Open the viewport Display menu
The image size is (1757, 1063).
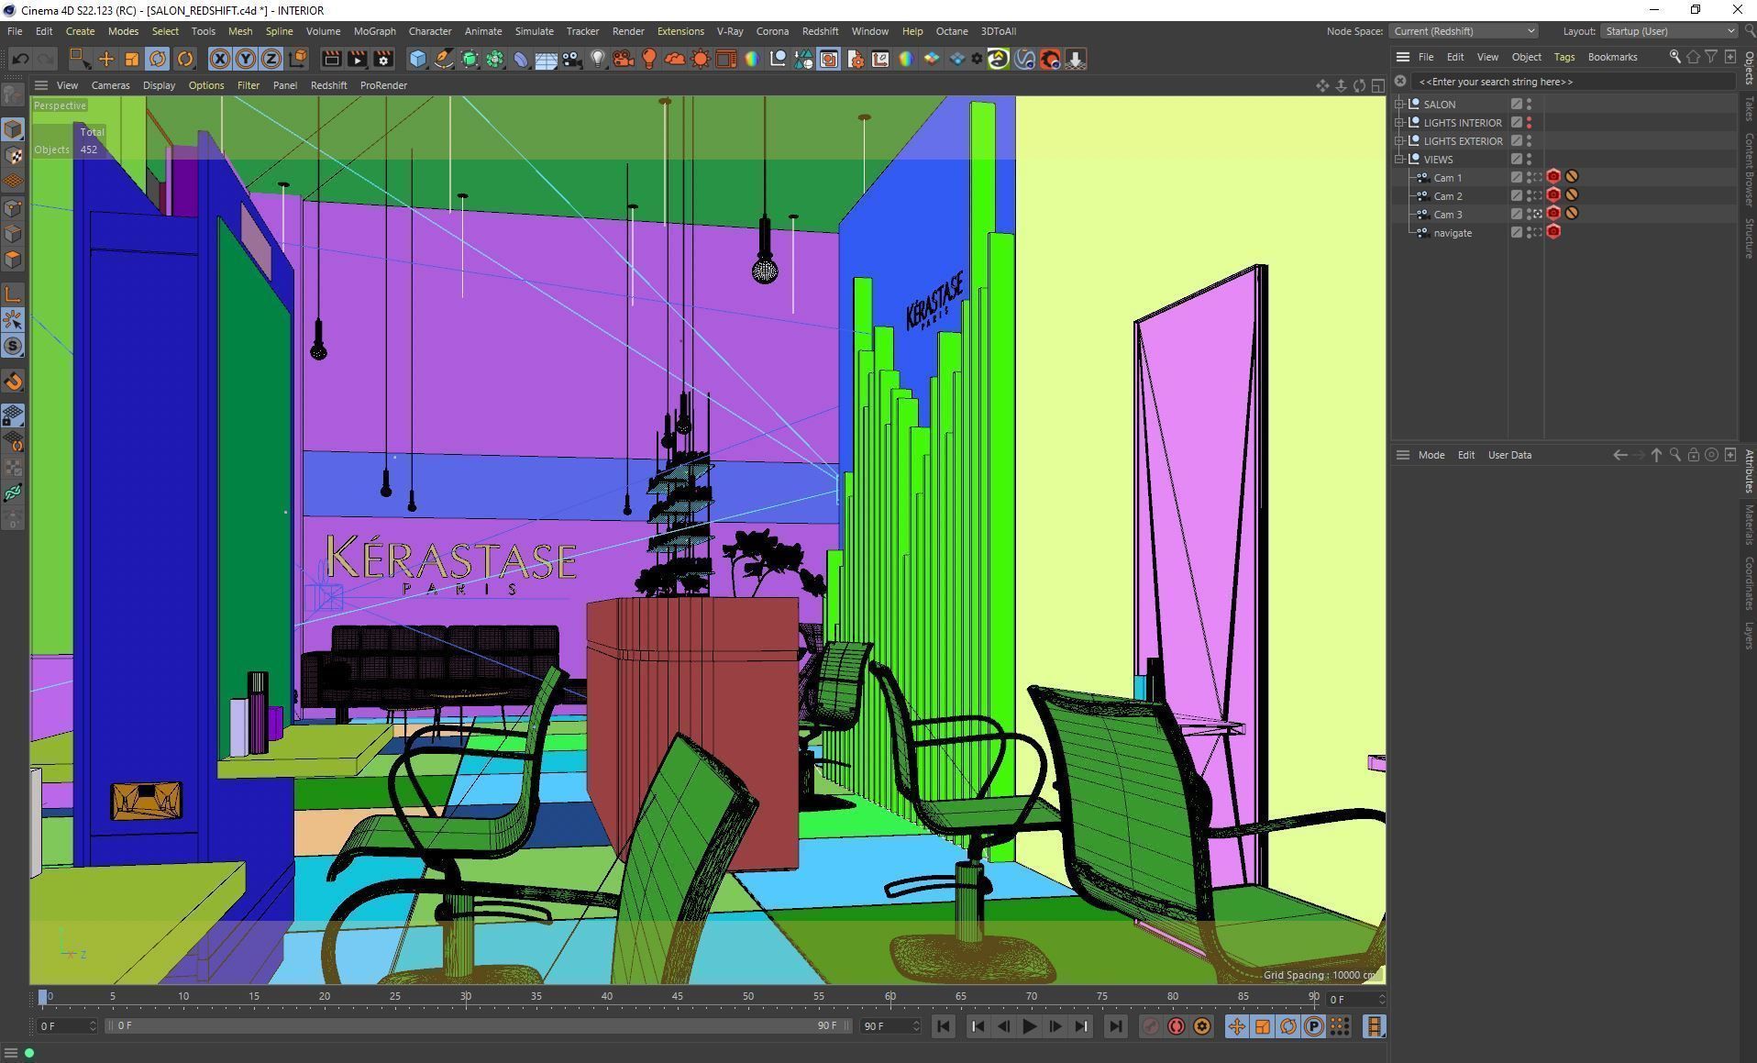(159, 85)
